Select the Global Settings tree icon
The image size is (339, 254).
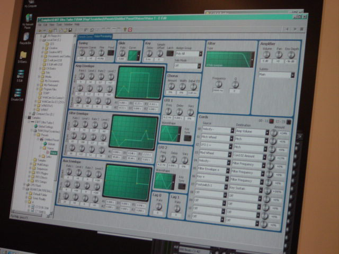point(36,126)
